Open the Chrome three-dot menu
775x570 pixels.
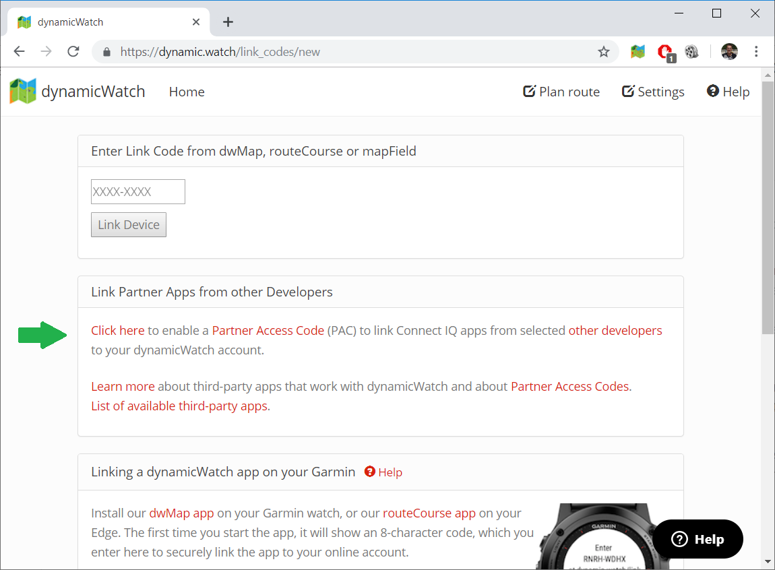click(x=756, y=52)
